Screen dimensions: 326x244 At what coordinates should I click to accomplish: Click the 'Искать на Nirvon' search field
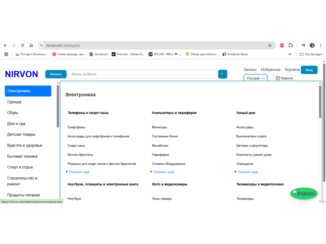click(143, 74)
